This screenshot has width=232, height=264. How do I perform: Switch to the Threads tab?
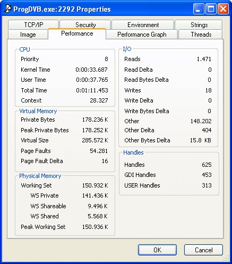(x=201, y=35)
